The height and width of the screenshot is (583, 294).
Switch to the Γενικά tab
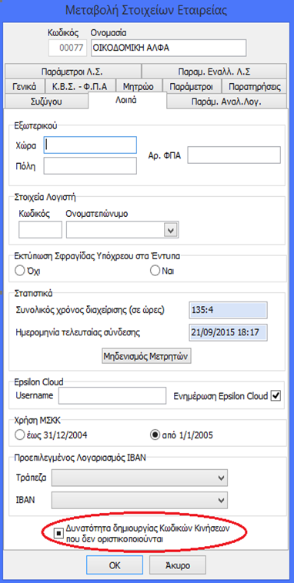click(24, 87)
